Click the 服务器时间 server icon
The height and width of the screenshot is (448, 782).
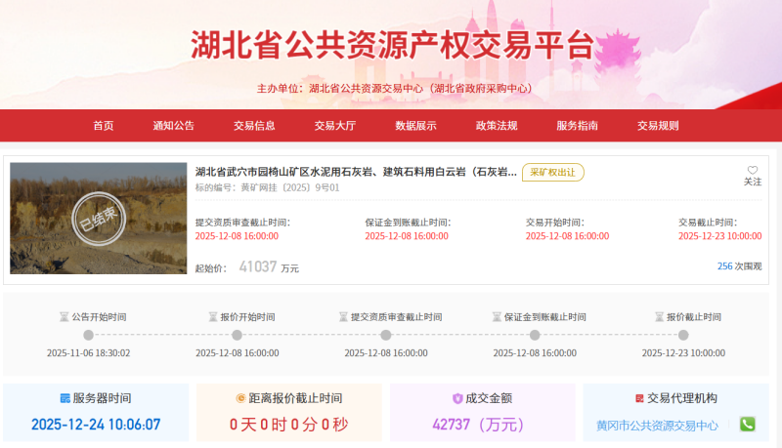coord(65,398)
